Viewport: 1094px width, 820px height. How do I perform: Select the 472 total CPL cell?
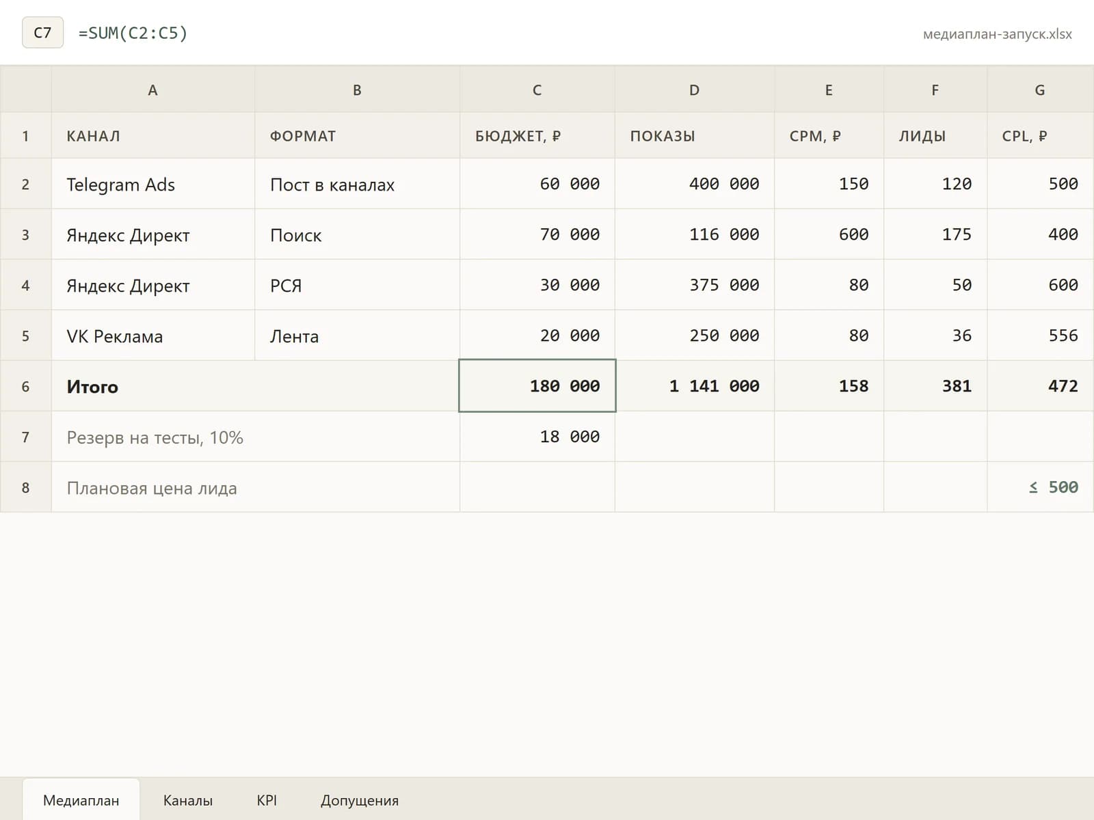1040,386
